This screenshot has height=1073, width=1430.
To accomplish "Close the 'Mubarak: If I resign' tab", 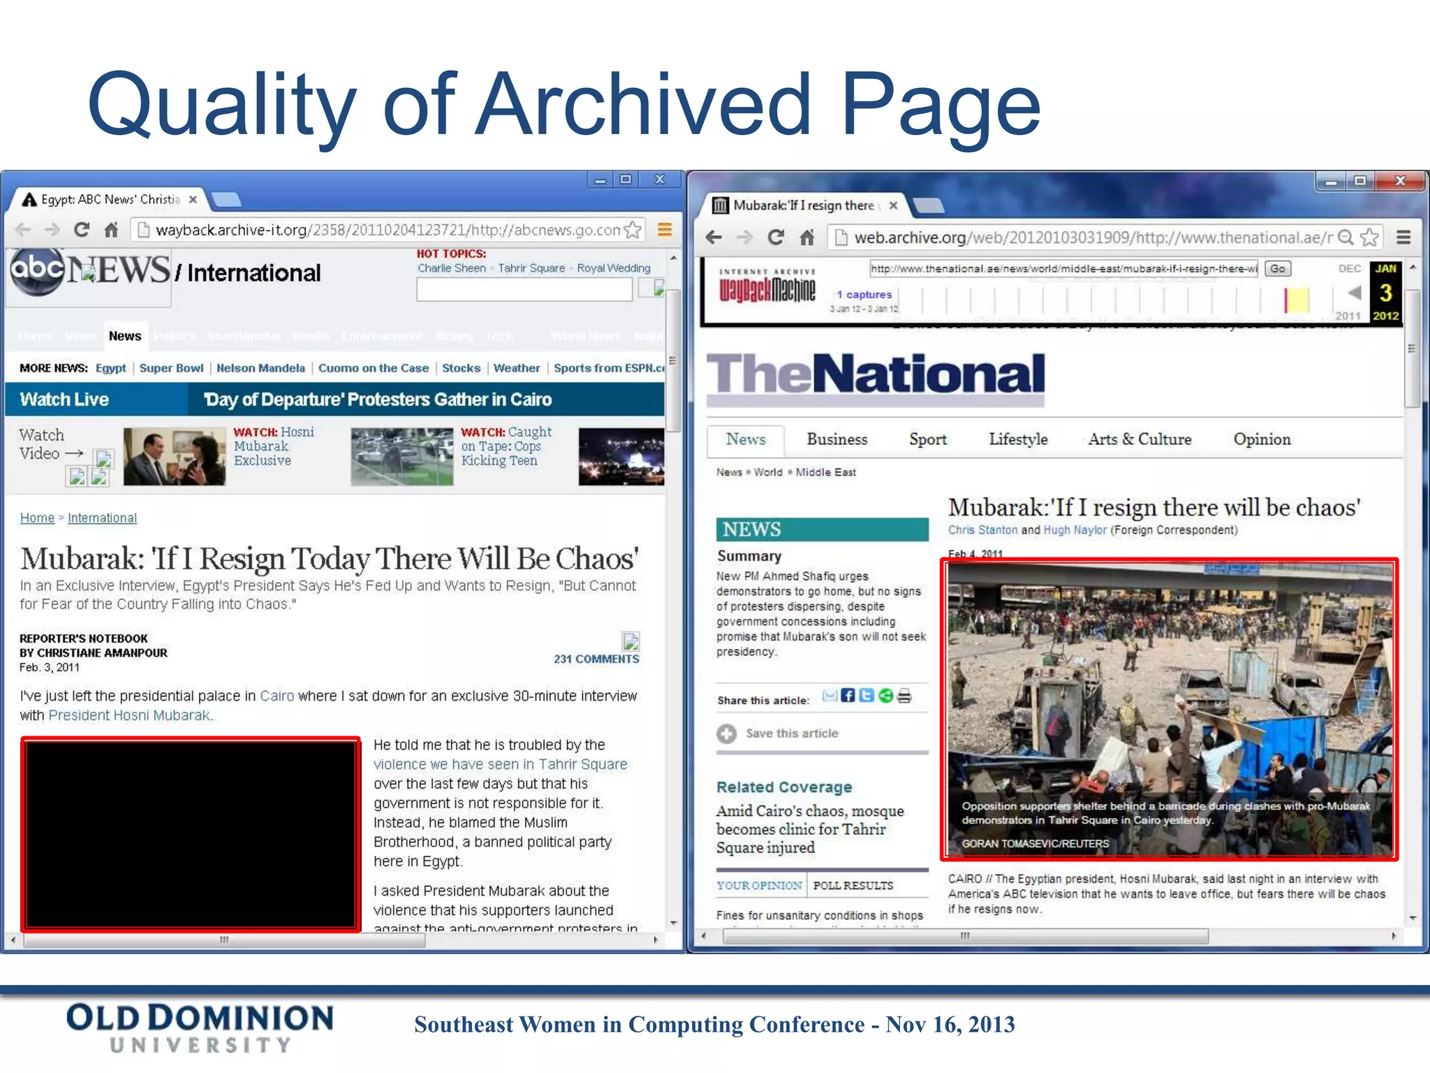I will pos(893,205).
